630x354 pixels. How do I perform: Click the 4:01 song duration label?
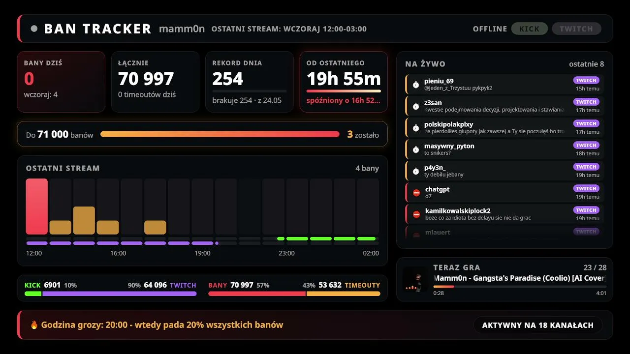tap(601, 293)
